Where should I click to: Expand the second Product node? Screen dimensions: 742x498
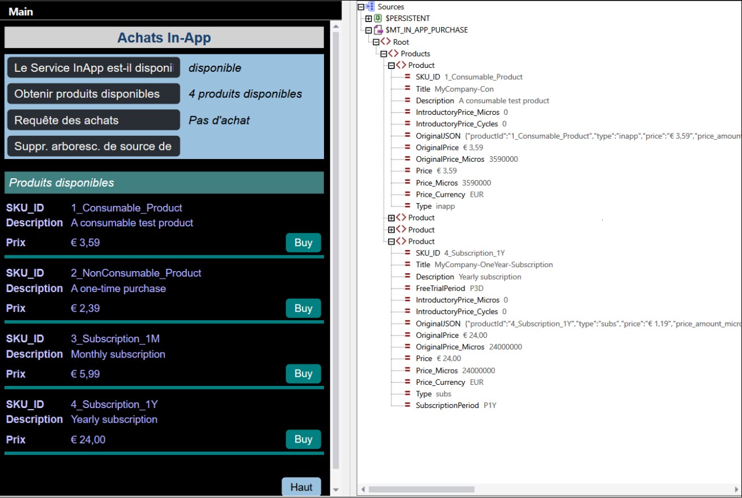click(391, 218)
